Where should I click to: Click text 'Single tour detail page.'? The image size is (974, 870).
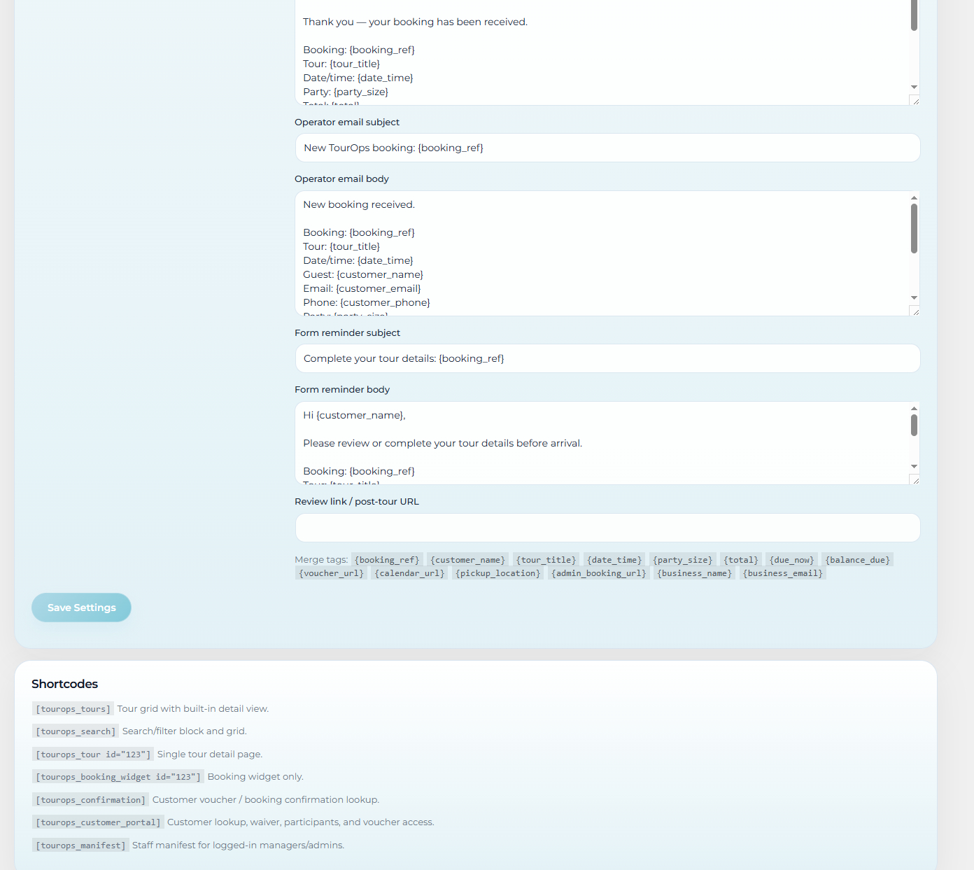210,754
